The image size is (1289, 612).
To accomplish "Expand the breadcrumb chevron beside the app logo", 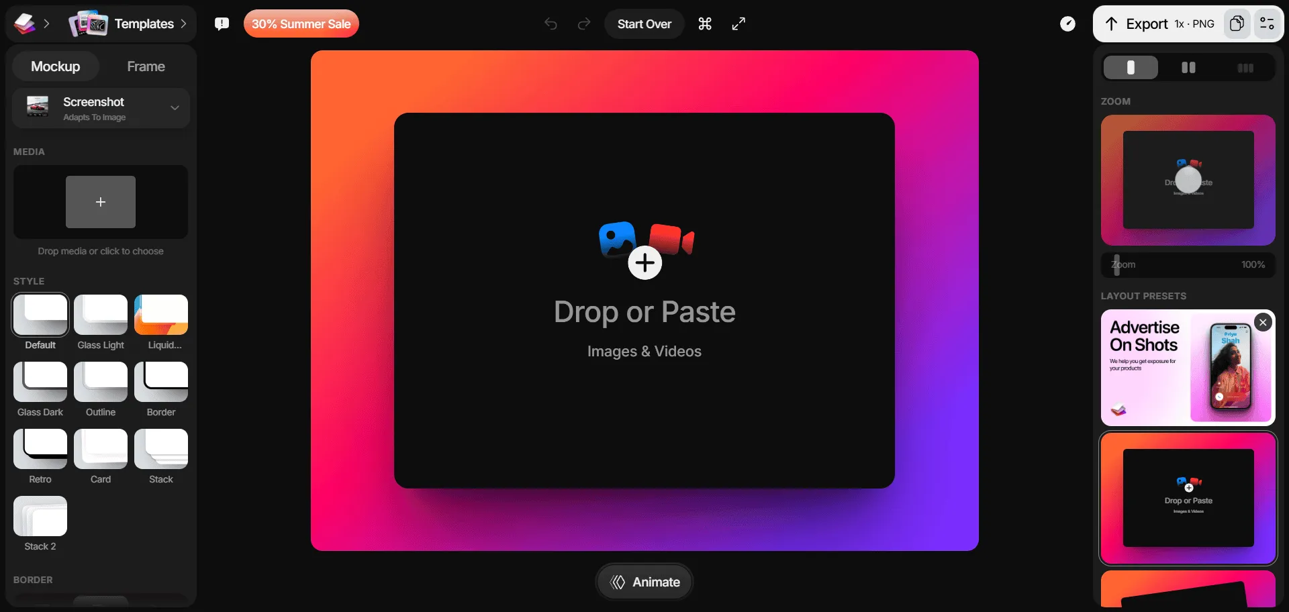I will point(47,23).
